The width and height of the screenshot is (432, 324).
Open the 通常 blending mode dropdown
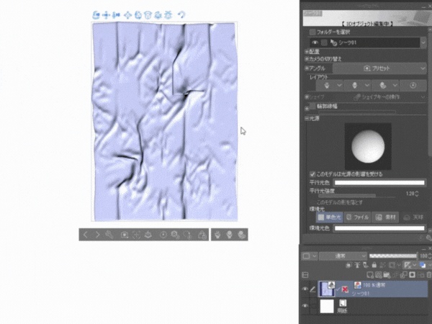tap(343, 256)
